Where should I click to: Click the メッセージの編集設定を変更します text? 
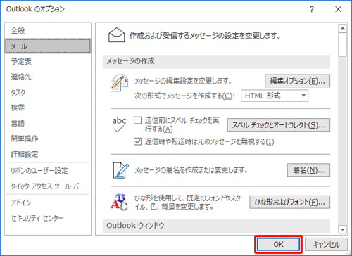[x=183, y=81]
